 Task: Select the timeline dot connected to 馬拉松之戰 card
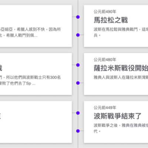78,35
